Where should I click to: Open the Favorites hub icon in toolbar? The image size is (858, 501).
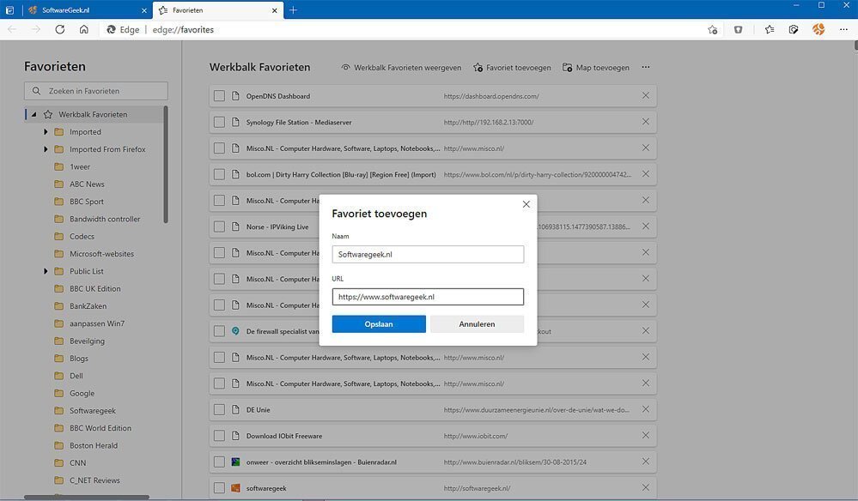click(x=770, y=29)
